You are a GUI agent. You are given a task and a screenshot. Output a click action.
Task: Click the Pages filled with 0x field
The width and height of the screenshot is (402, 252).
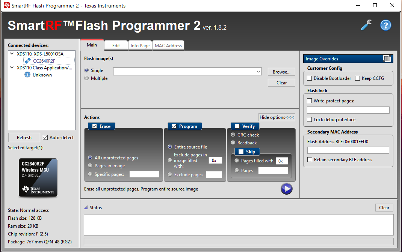click(282, 161)
